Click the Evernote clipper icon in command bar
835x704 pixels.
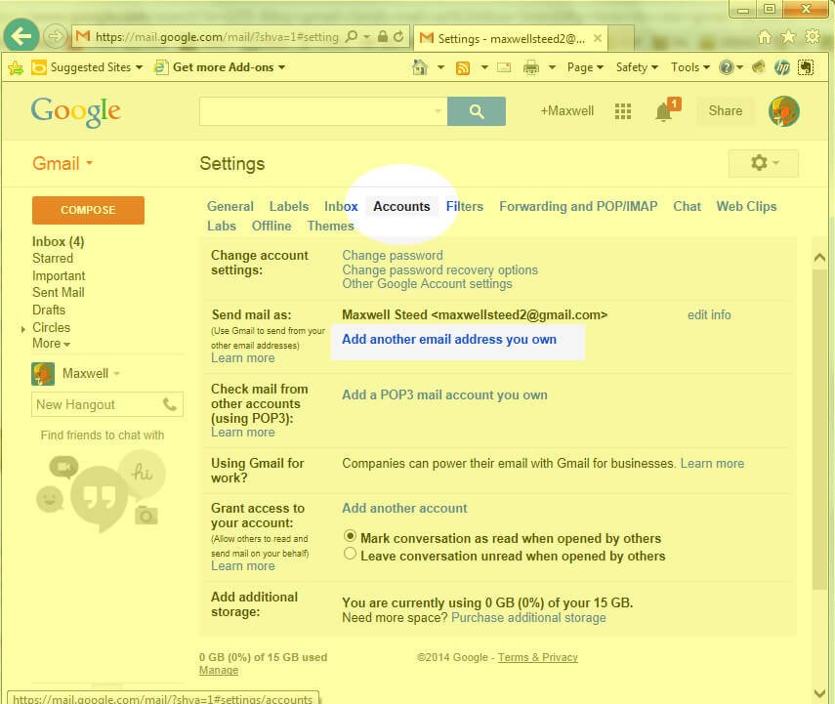(805, 67)
